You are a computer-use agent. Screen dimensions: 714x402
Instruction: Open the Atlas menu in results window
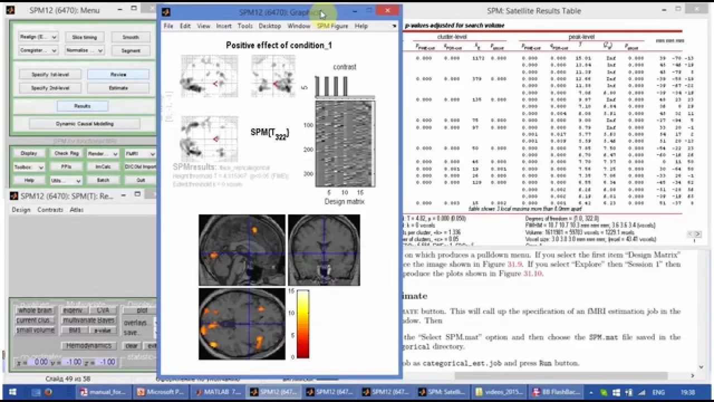click(x=76, y=210)
